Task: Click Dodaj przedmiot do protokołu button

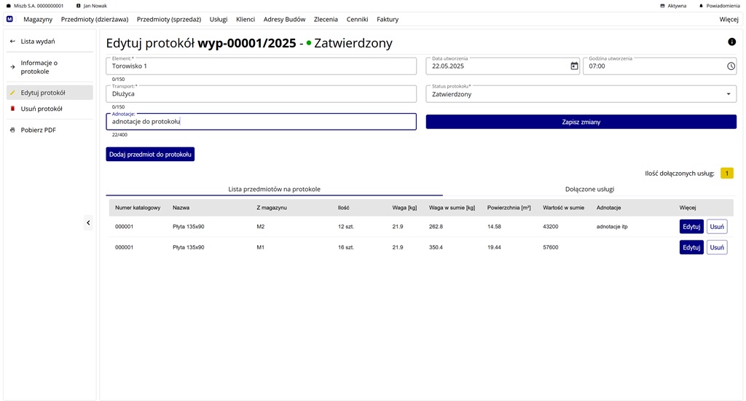Action: pos(150,154)
